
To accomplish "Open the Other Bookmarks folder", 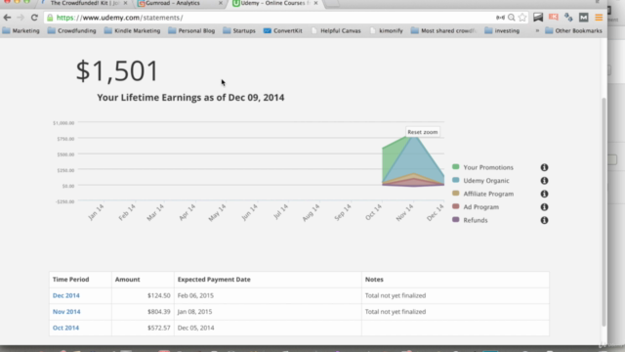I will (573, 30).
